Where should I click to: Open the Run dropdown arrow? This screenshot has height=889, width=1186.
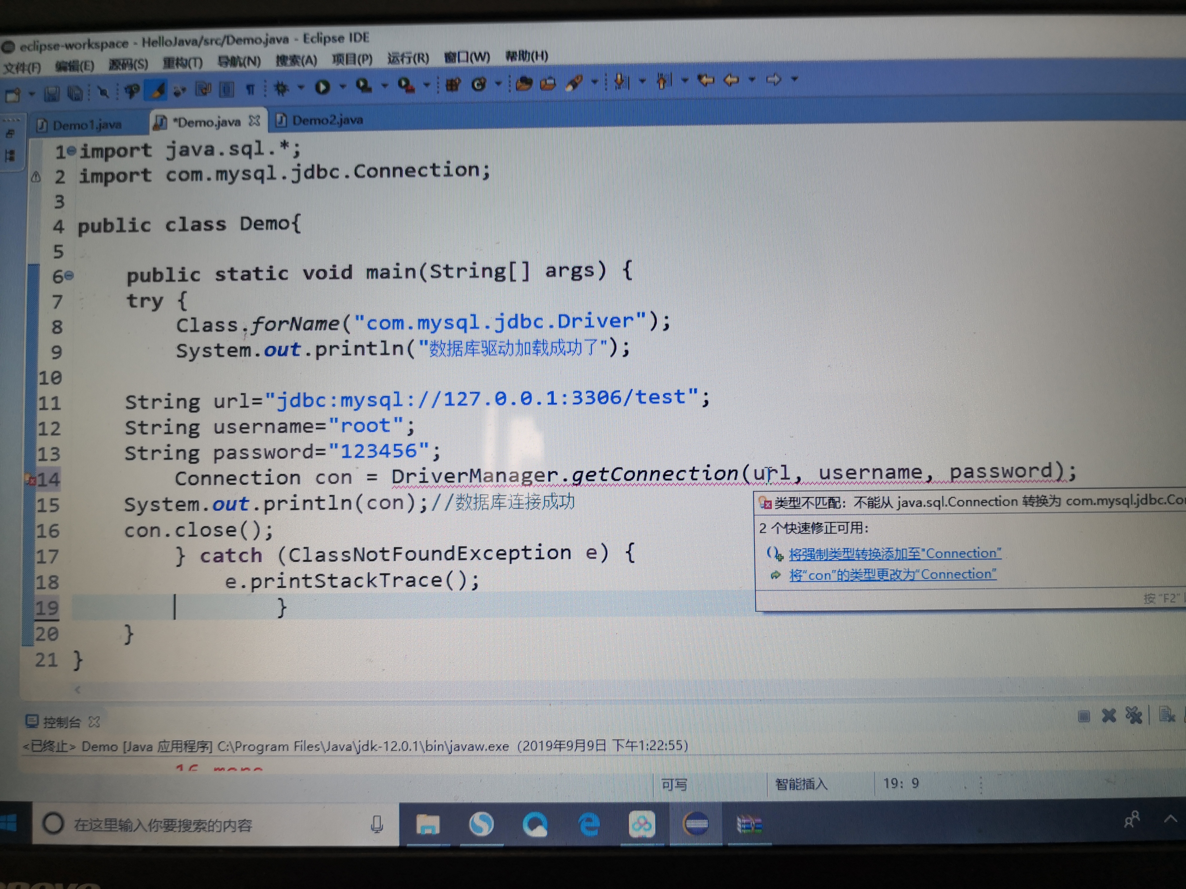(343, 86)
